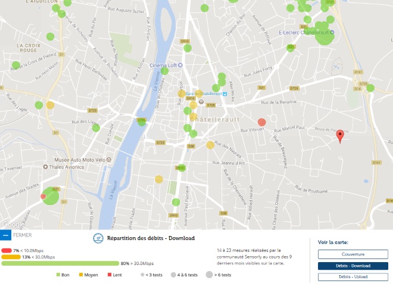Screen dimensions: 393x290
Task: Click the red 7% slow speed bar
Action: point(7,250)
